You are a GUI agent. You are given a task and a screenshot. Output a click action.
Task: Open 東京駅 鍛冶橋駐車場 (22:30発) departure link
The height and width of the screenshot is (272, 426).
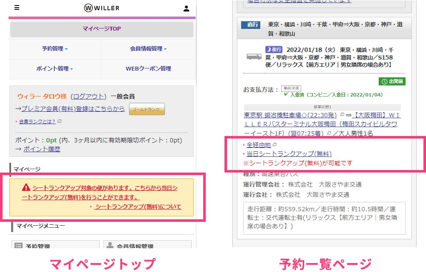[x=290, y=115]
